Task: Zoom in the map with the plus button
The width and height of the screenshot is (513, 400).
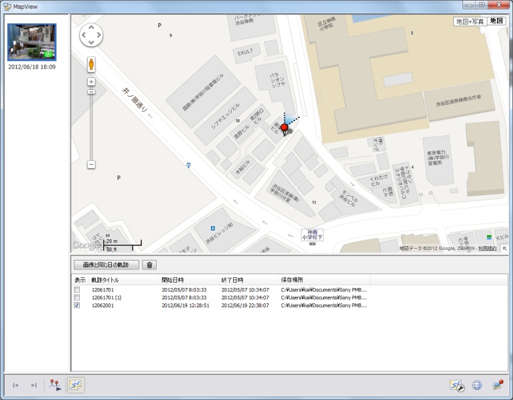Action: click(x=91, y=82)
